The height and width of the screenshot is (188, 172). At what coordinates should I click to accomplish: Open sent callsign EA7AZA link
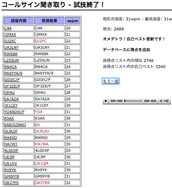point(11,99)
